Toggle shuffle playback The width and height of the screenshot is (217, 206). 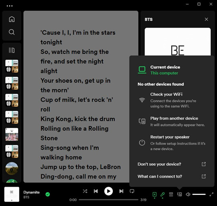click(x=85, y=191)
